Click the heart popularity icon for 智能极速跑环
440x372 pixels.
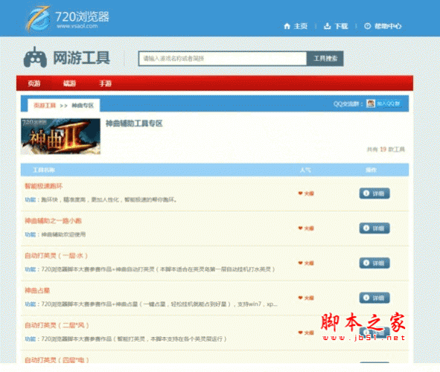coord(300,193)
